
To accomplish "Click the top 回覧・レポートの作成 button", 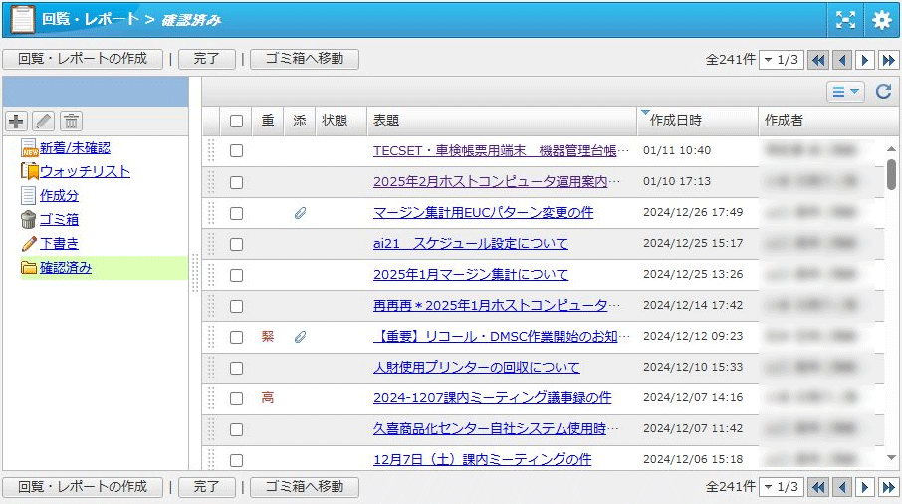I will point(83,59).
